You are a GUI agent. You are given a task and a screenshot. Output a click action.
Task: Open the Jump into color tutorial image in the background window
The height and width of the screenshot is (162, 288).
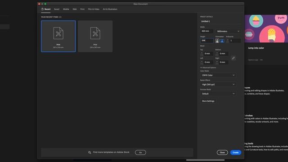click(266, 29)
